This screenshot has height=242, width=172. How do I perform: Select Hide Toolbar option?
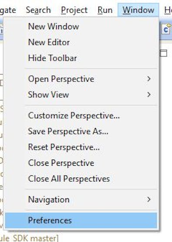pos(81,58)
